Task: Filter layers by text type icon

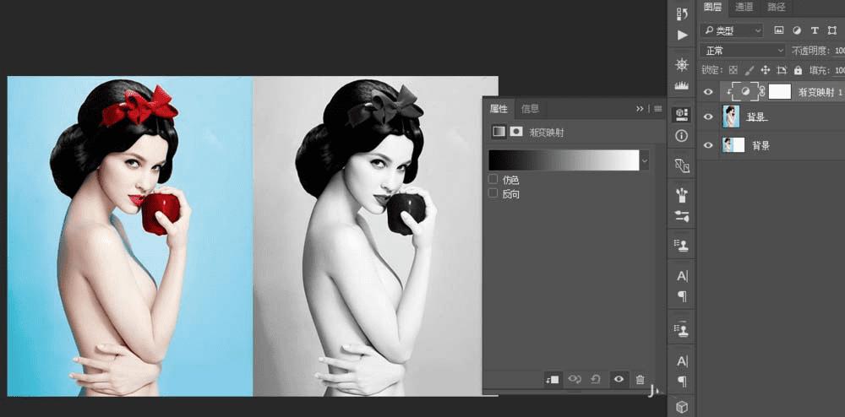Action: [815, 30]
